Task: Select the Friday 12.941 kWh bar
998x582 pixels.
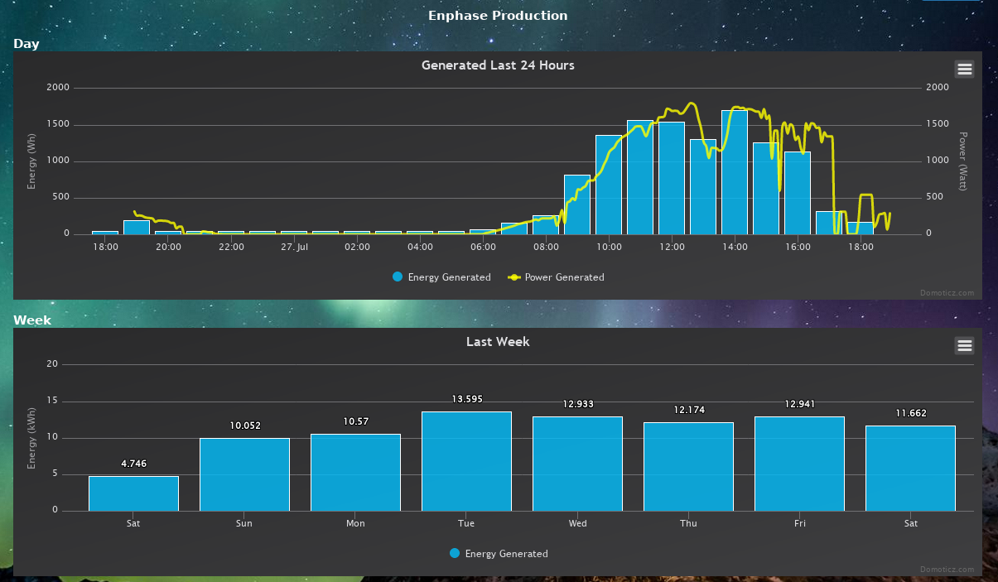Action: (x=799, y=464)
